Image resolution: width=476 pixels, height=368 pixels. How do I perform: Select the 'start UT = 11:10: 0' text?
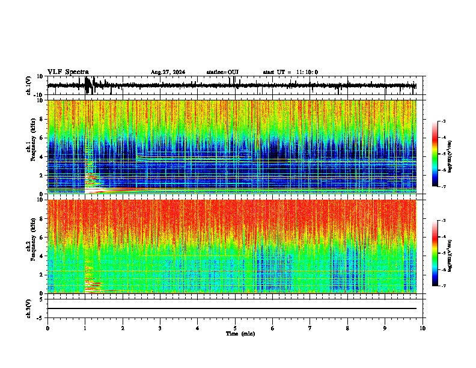tap(290, 72)
